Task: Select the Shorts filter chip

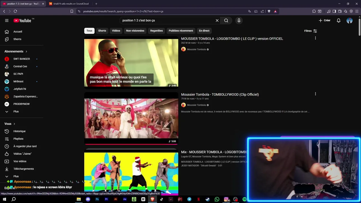Action: click(102, 31)
